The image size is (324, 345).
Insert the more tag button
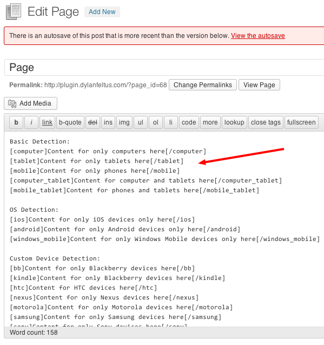tap(210, 122)
